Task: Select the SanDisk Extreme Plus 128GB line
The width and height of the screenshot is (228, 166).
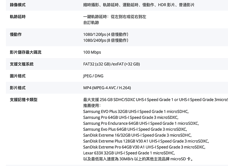Action: point(146,141)
